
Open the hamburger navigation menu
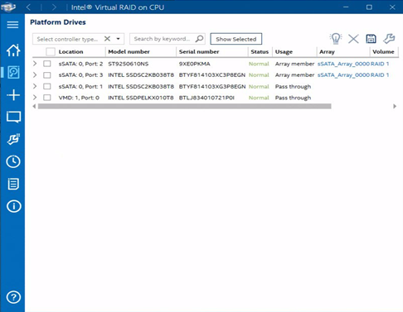click(x=12, y=25)
